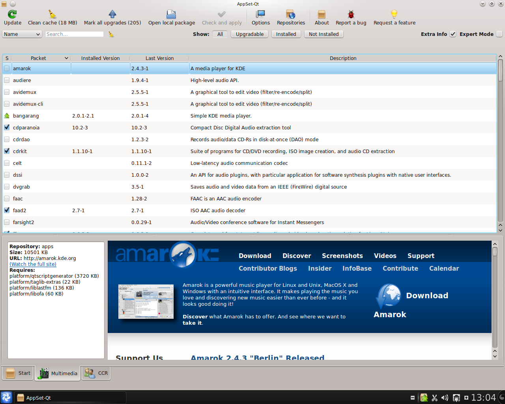Open the Calendar link on Amarok page
The height and width of the screenshot is (404, 505).
click(x=444, y=268)
